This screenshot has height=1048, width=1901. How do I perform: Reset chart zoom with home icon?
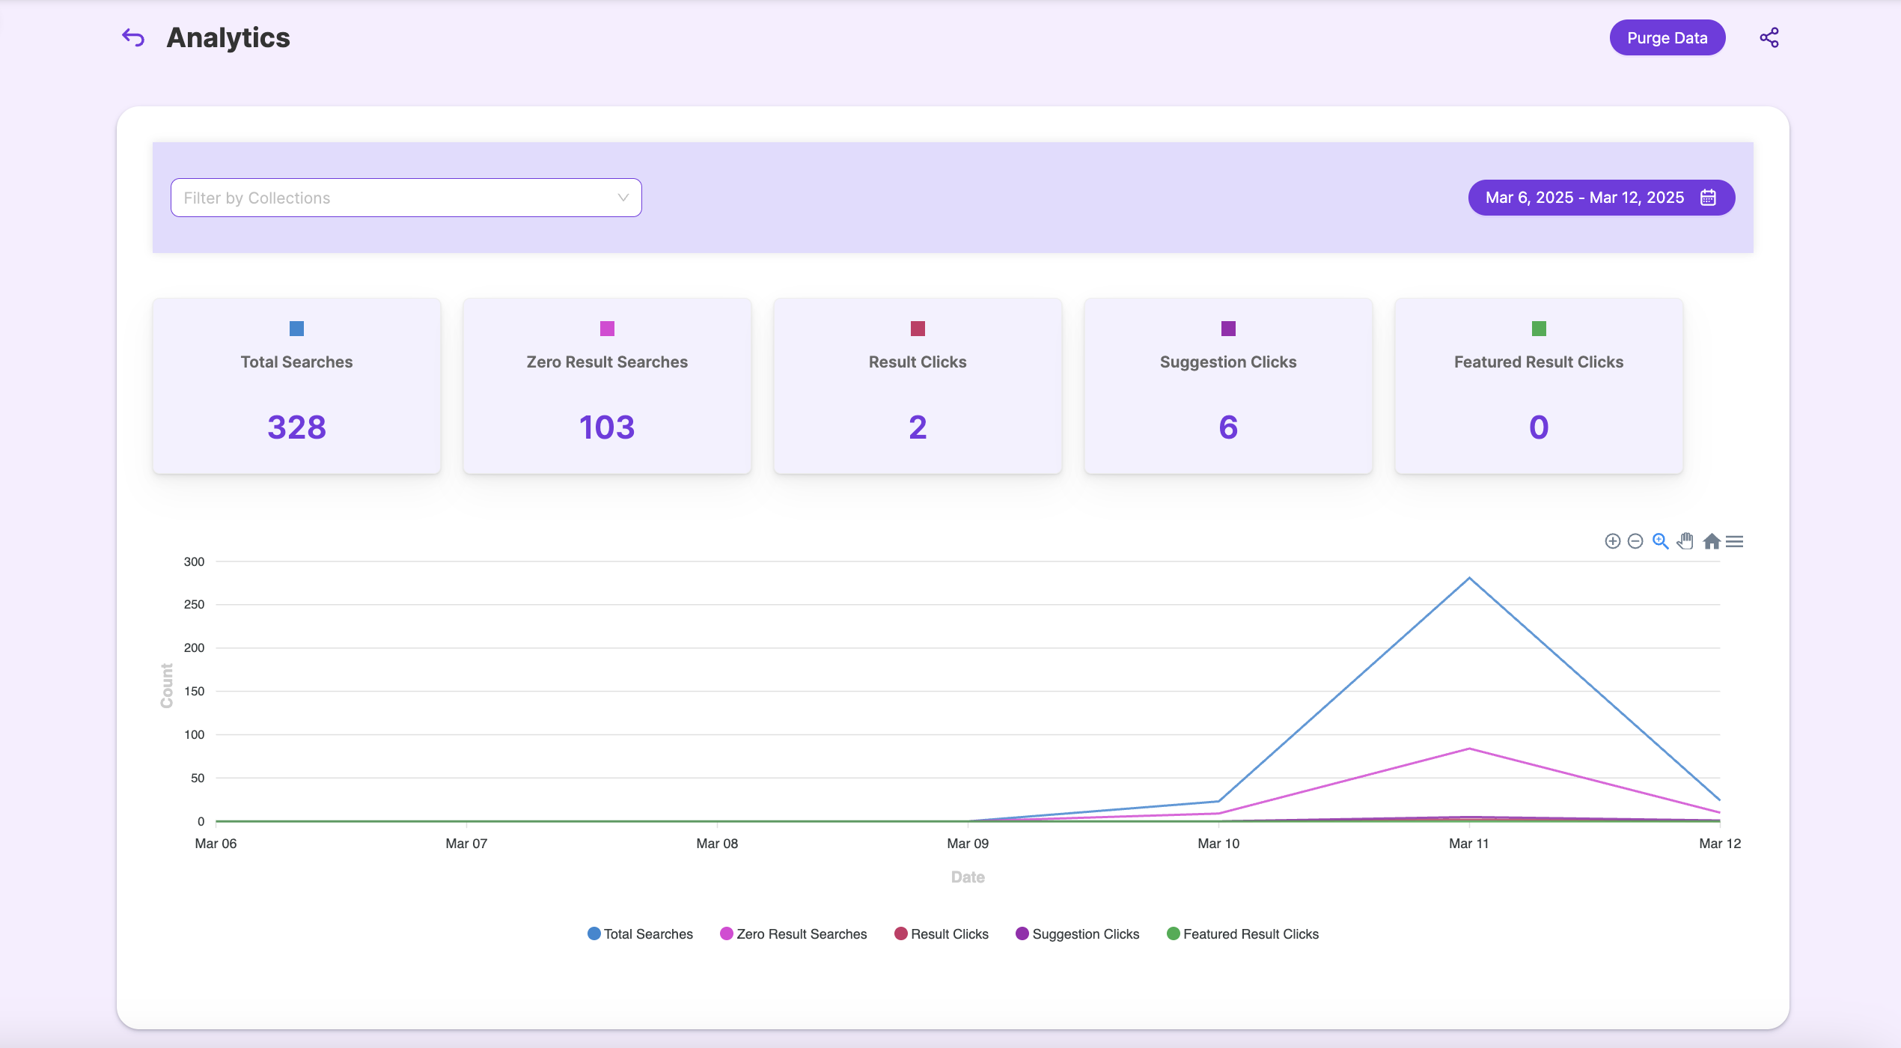tap(1711, 541)
